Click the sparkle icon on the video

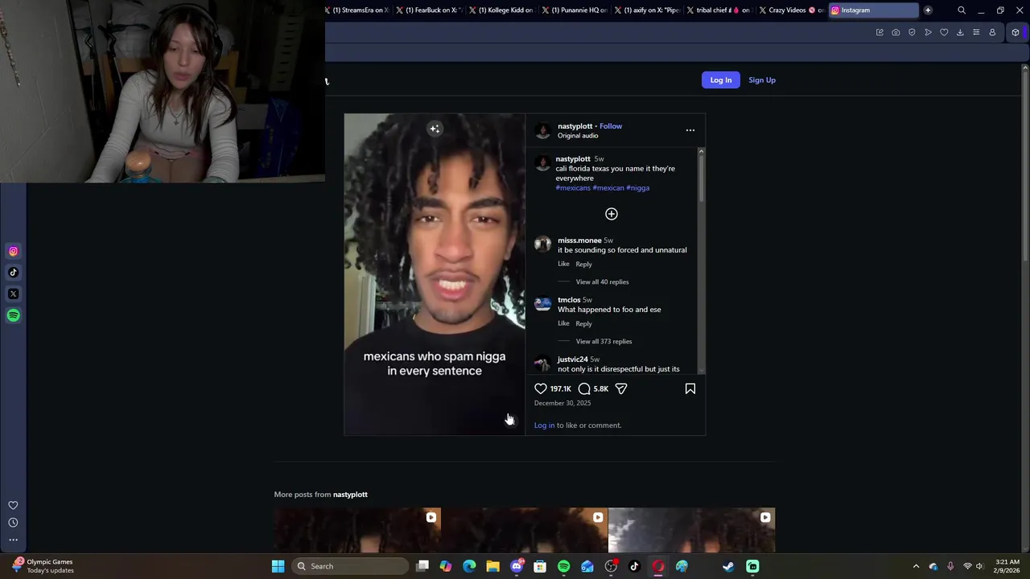[x=435, y=129]
